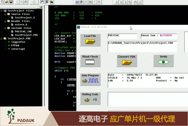Click the PMS154C chip name field
The width and height of the screenshot is (188, 126).
tap(122, 36)
